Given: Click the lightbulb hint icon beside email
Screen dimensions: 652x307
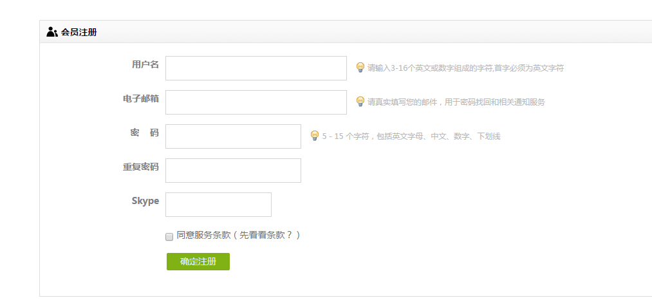Looking at the screenshot, I should click(x=360, y=102).
